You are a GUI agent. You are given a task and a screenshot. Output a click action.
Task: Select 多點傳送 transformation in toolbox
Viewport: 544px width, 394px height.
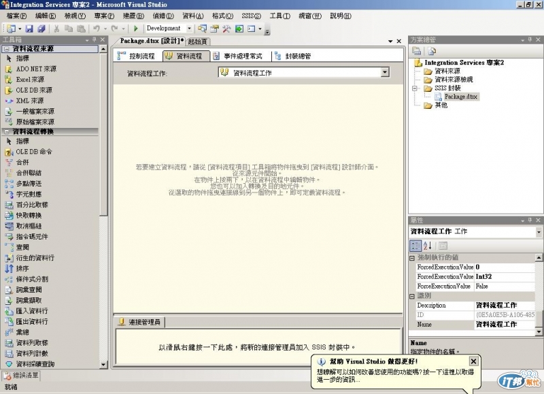click(24, 184)
